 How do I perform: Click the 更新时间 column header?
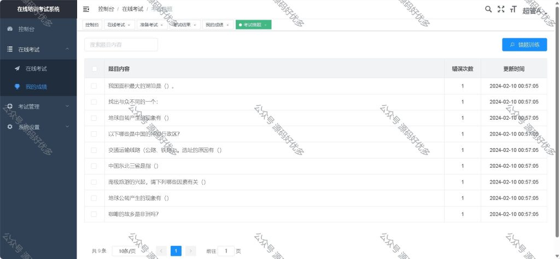[x=514, y=69]
